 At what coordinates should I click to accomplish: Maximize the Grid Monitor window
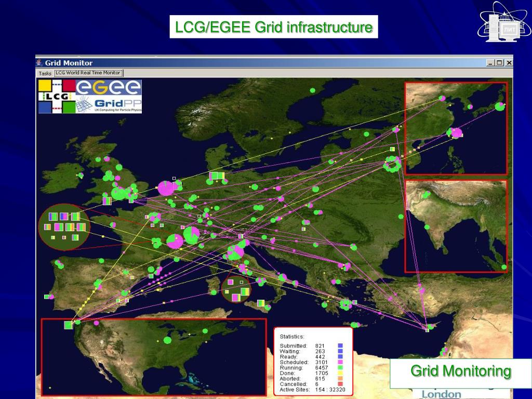click(499, 63)
